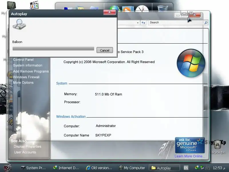Open the address bar dropdown arrow
The width and height of the screenshot is (229, 172).
(138, 23)
